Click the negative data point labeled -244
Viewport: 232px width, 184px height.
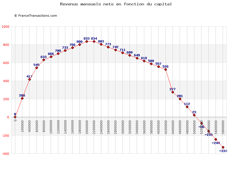[x=216, y=139]
